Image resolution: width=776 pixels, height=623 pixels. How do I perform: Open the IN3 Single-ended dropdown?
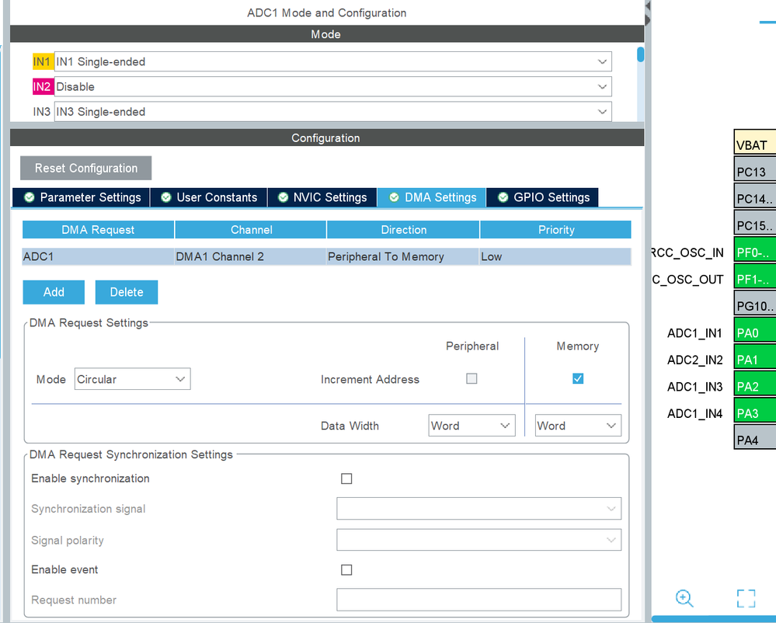pyautogui.click(x=332, y=111)
